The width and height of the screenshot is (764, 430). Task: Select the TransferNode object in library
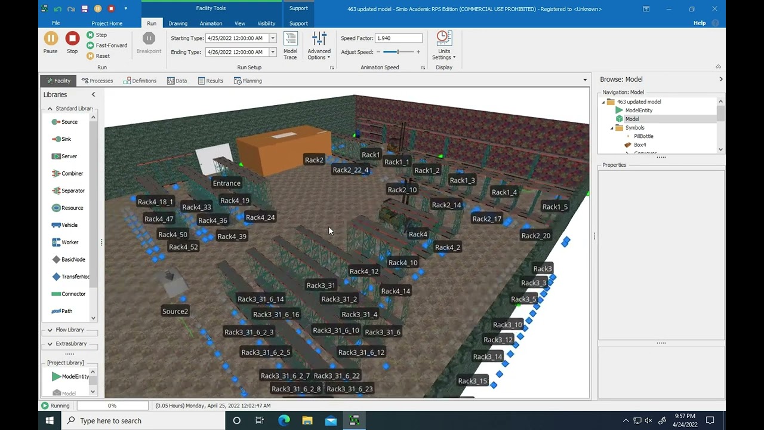(x=70, y=277)
